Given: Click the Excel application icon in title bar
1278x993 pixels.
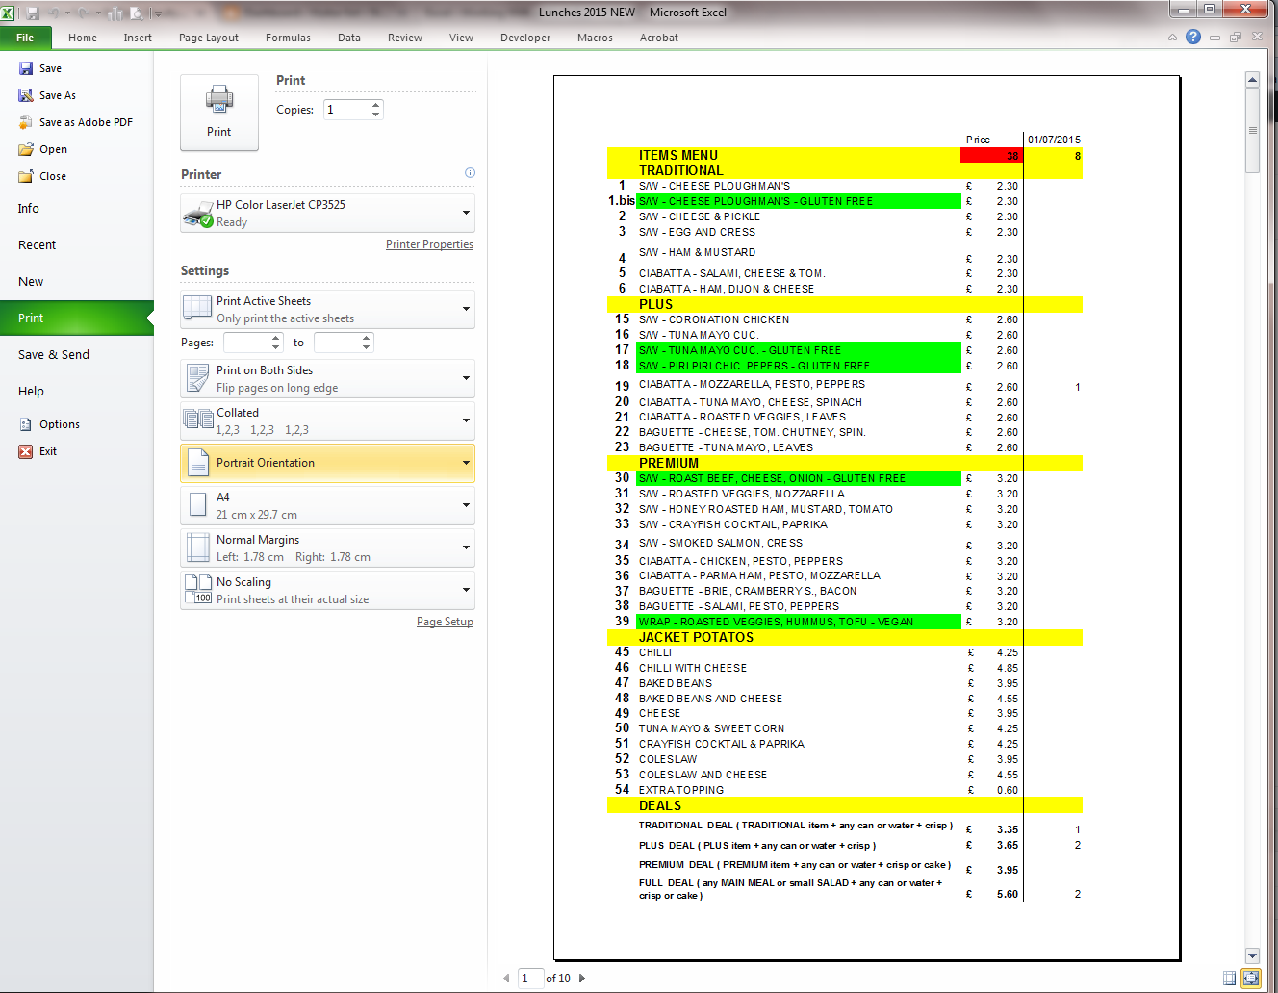Looking at the screenshot, I should pos(8,13).
